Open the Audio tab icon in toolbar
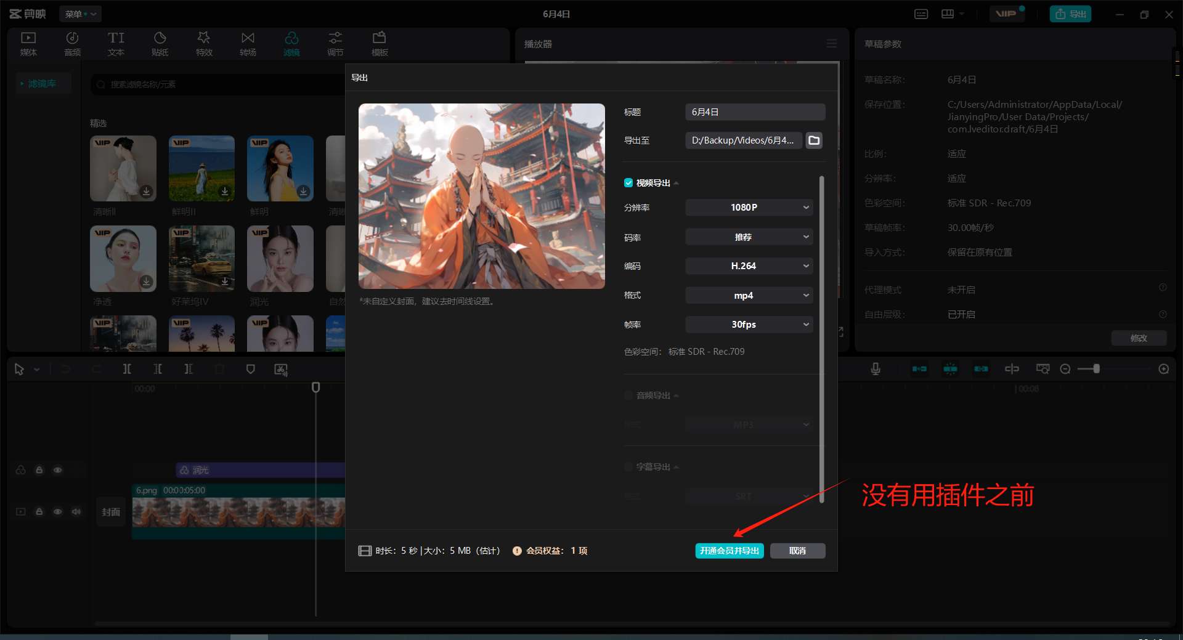 click(x=72, y=43)
